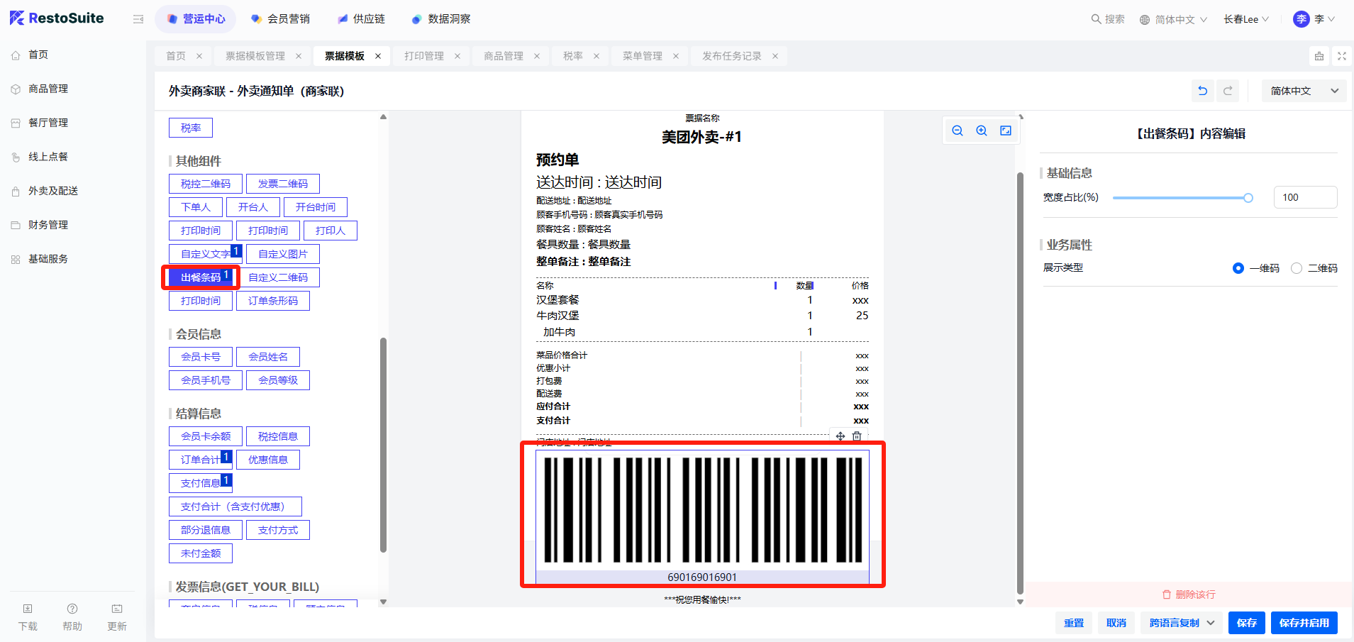Click the 重置 button
This screenshot has width=1354, height=642.
[x=1074, y=623]
